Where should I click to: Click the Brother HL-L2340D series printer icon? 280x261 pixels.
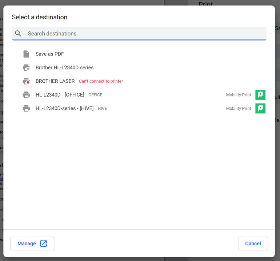click(x=26, y=67)
